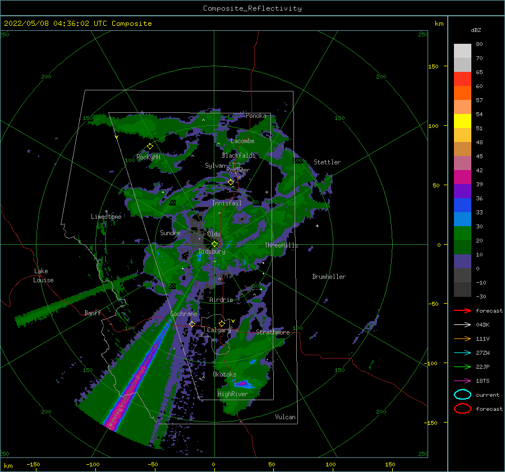Click the red forecast arrow in legend
This screenshot has height=472, width=505.
[462, 310]
